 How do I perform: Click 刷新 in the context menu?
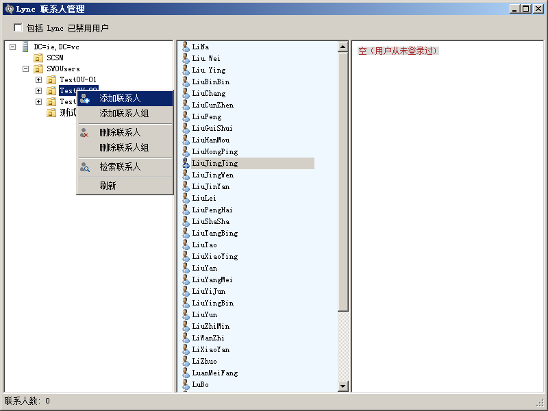tap(108, 186)
